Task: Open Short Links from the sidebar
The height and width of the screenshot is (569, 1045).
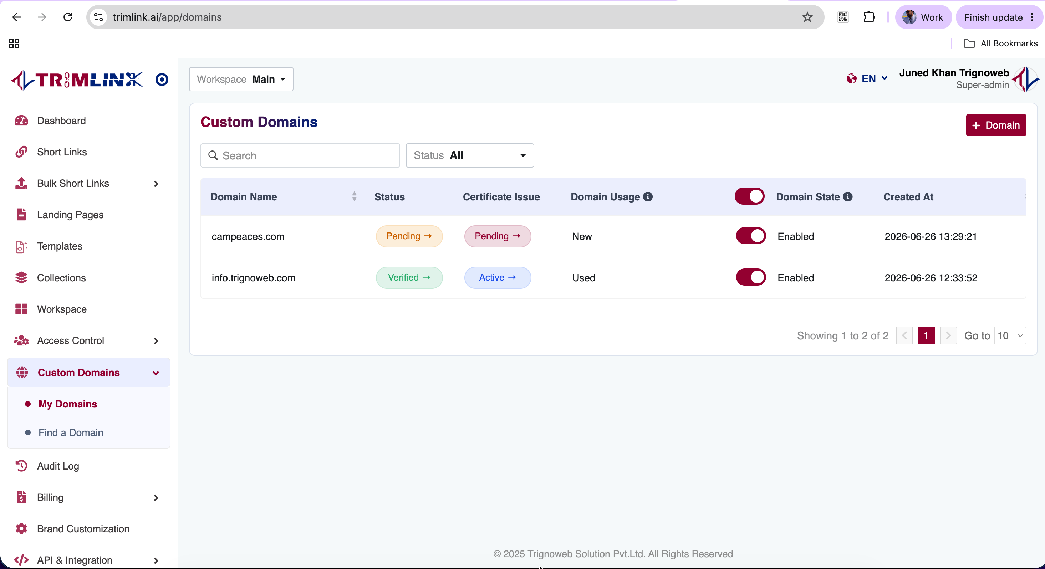Action: click(x=62, y=152)
